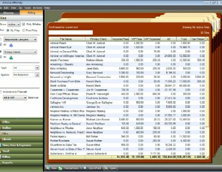Select the Jamison Inc. file row
This screenshot has height=172, width=222.
click(127, 107)
